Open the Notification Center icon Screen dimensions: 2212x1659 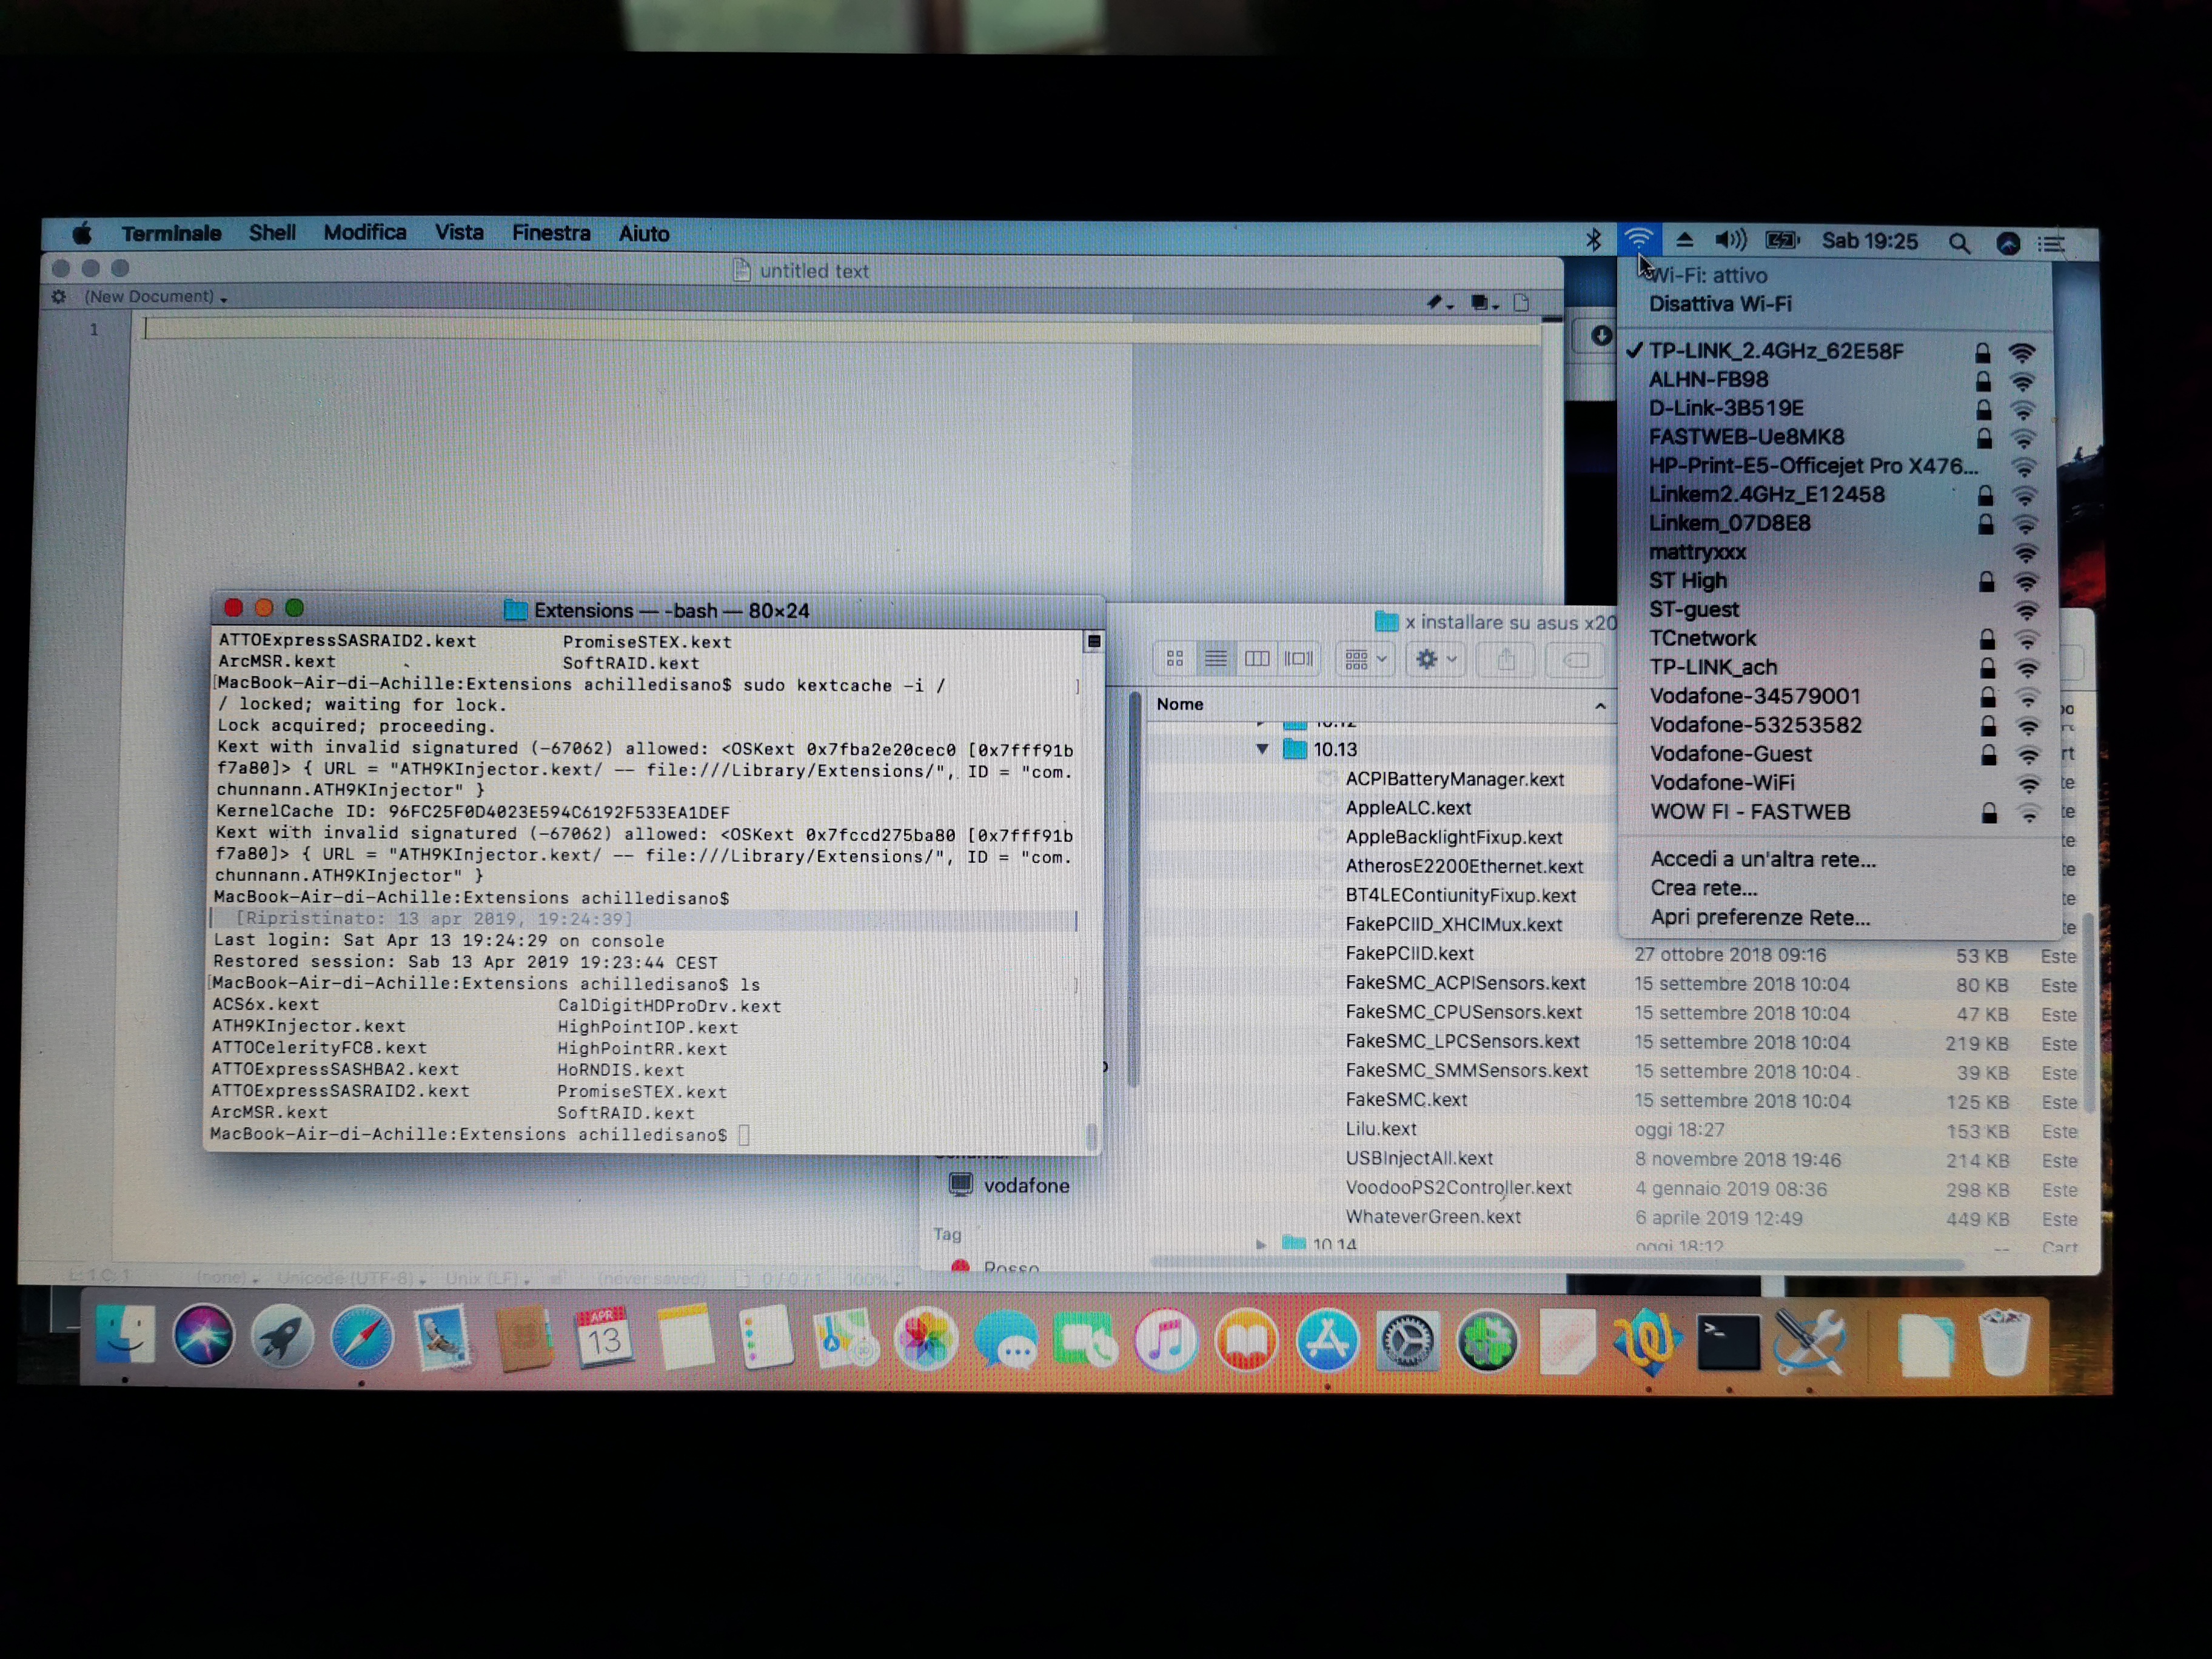tap(2051, 244)
